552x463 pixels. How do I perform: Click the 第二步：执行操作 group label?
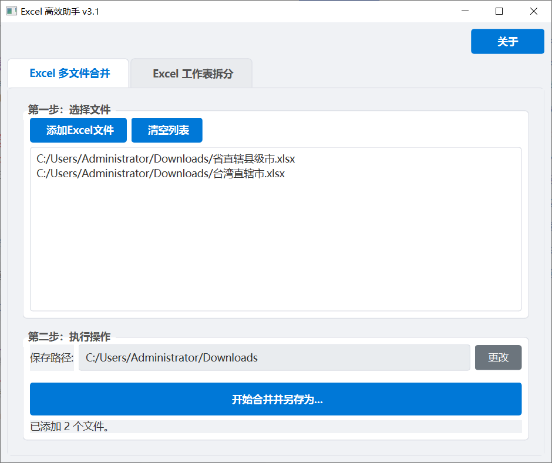(x=69, y=337)
